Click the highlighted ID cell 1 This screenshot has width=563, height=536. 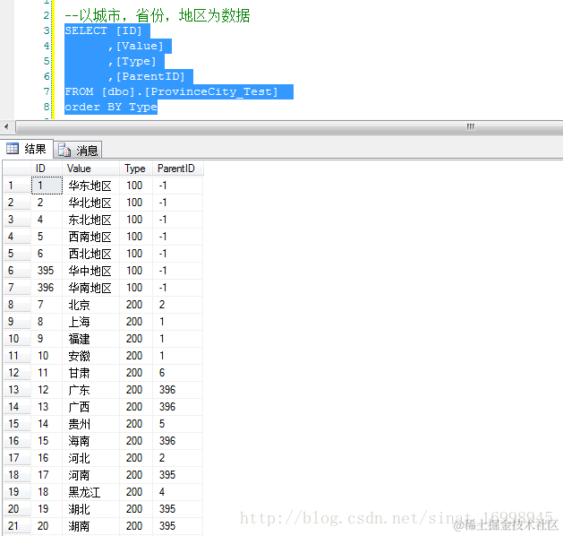coord(47,186)
